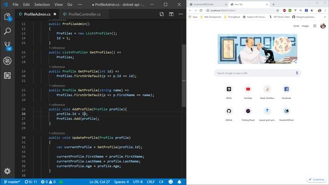Open the YouTube shortcut
This screenshot has width=329, height=185.
click(x=248, y=92)
